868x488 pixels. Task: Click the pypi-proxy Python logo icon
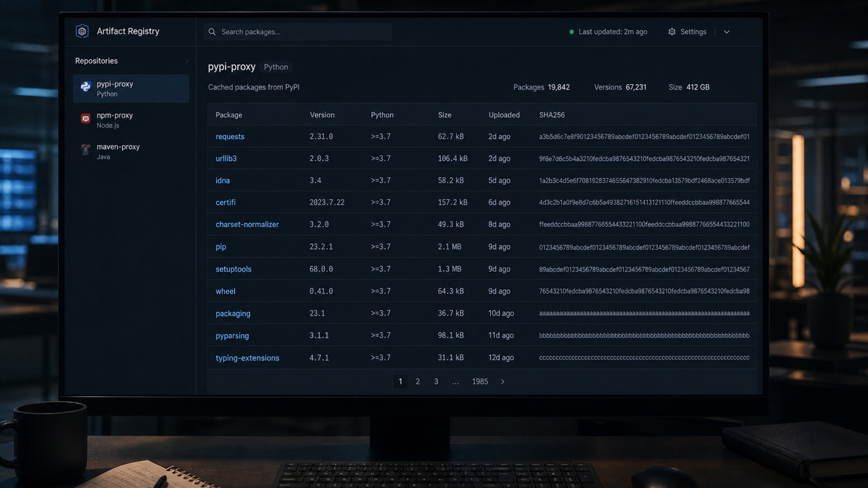[85, 87]
